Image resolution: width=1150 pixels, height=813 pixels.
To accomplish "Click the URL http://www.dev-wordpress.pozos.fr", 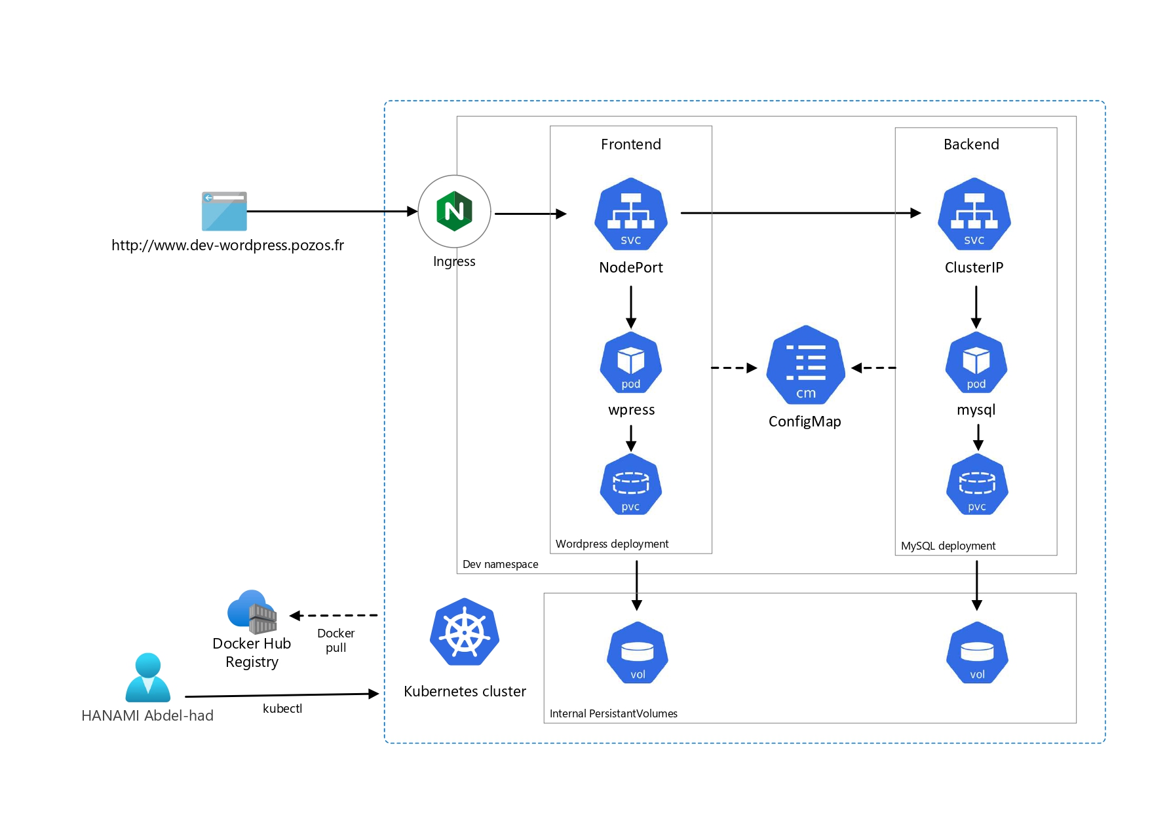I will 227,246.
